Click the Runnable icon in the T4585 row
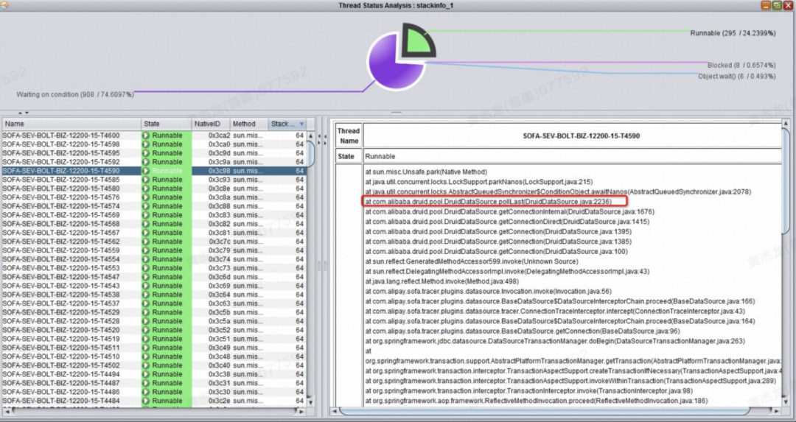The height and width of the screenshot is (422, 796). click(146, 180)
